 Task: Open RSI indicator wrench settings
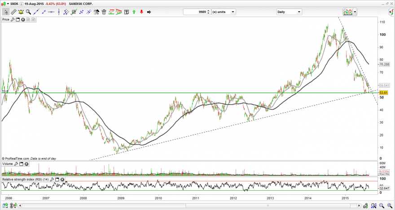coord(52,179)
